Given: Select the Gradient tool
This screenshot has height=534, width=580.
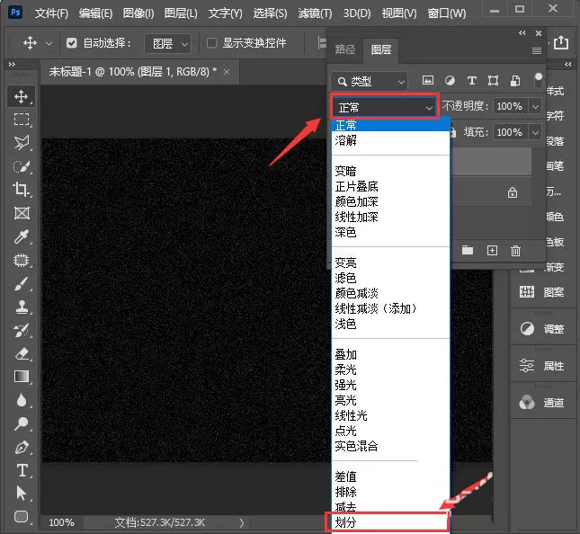Looking at the screenshot, I should tap(21, 377).
